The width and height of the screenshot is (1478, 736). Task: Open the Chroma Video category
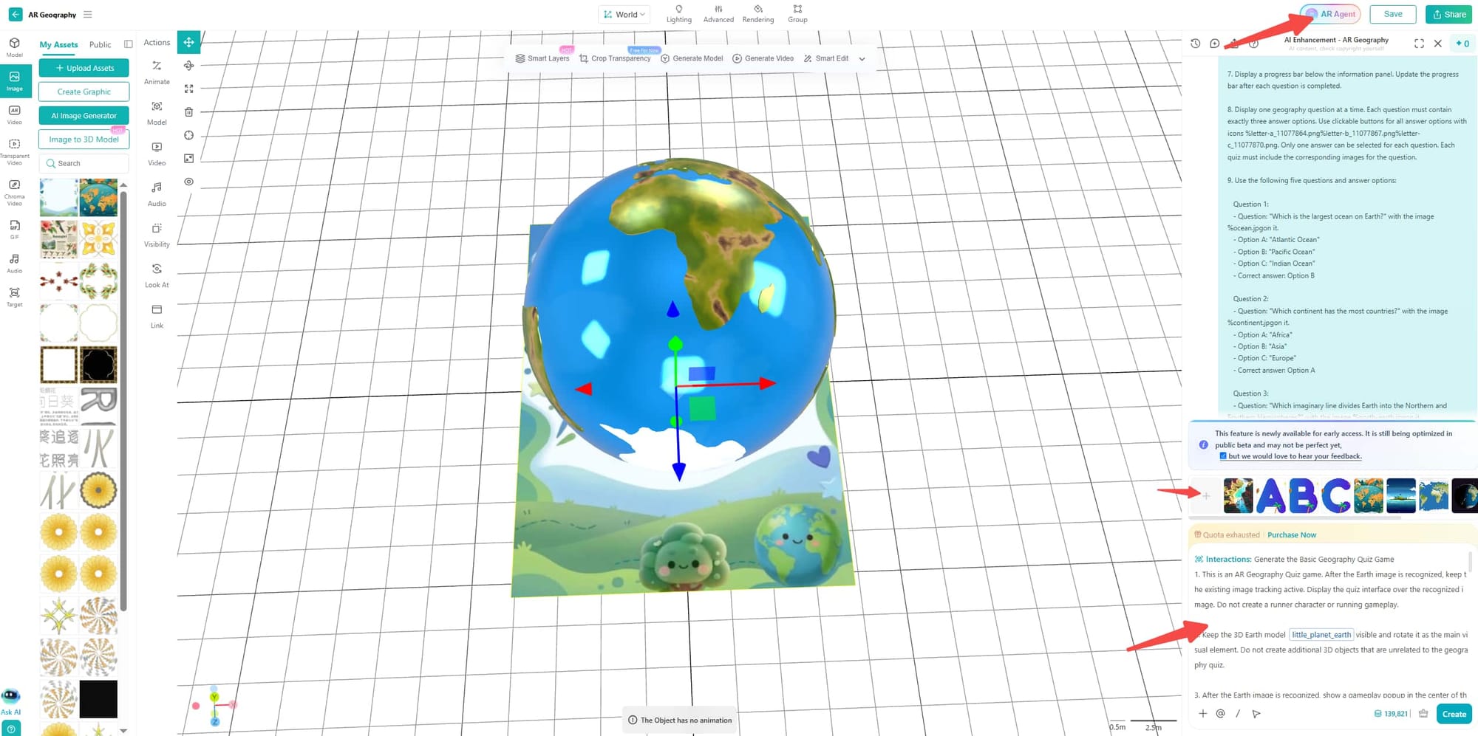(14, 192)
